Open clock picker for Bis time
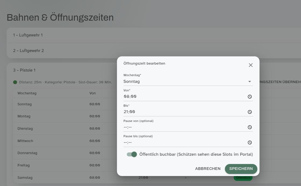 [x=250, y=112]
